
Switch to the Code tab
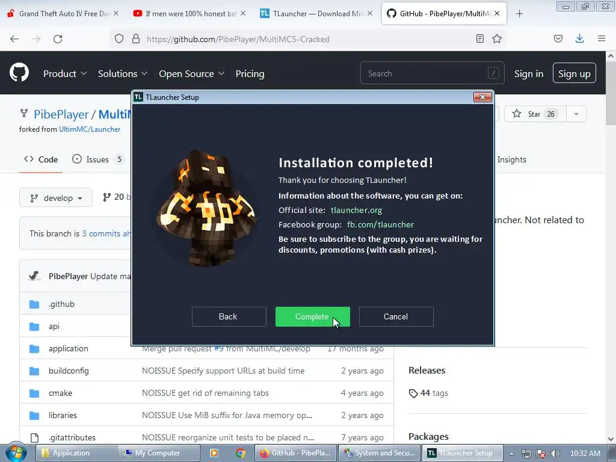(41, 159)
